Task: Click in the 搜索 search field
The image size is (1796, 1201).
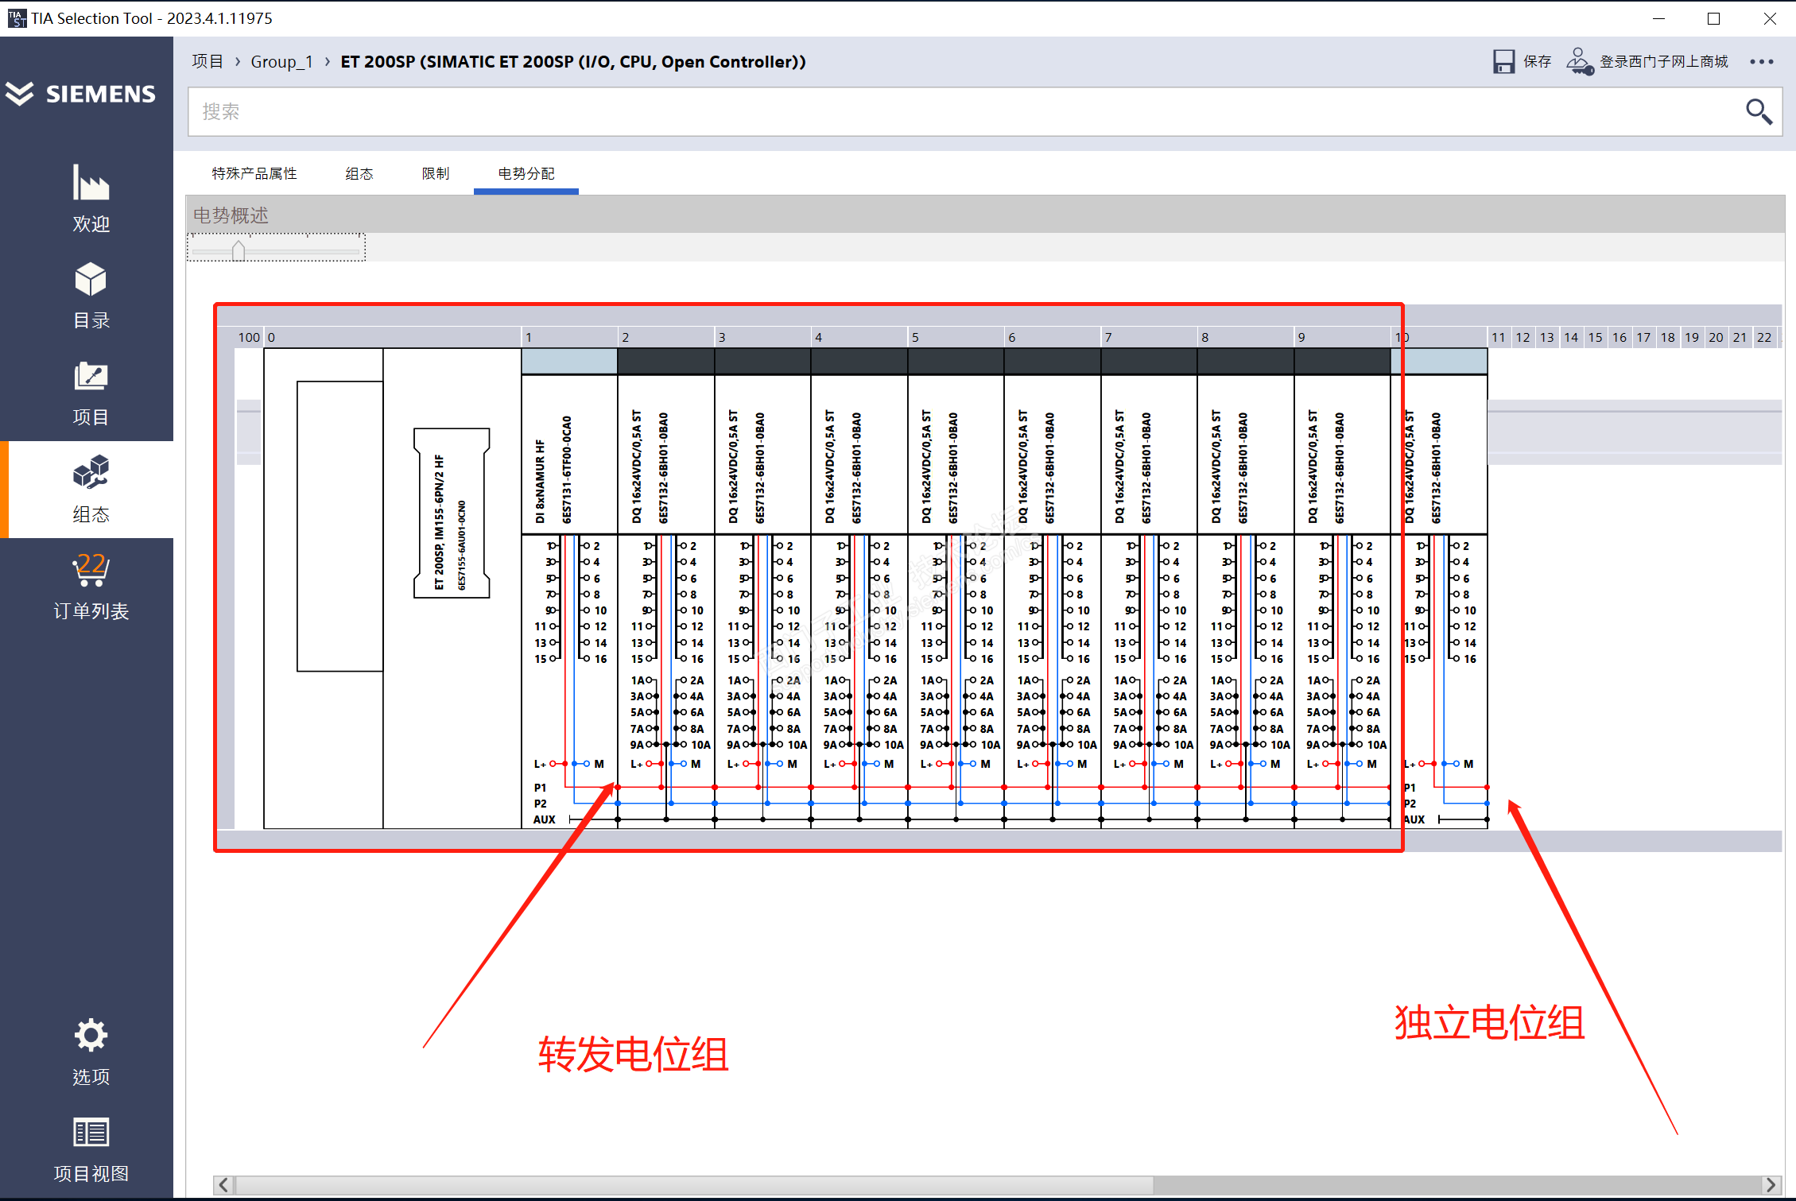Action: click(x=954, y=111)
